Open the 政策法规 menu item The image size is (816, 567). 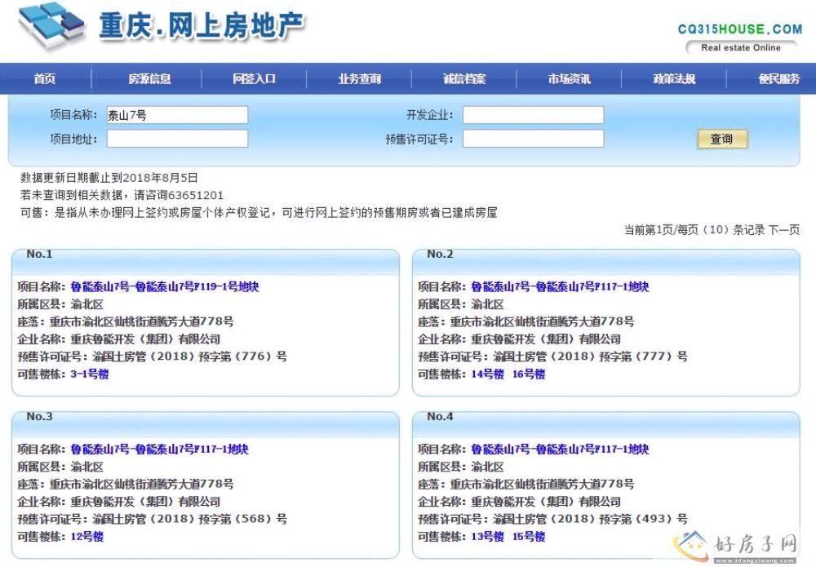pos(674,79)
